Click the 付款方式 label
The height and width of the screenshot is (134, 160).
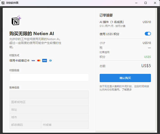coord(14,55)
